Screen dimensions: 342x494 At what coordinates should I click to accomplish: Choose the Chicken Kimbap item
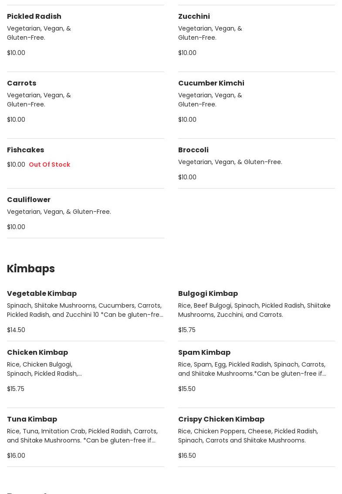tap(37, 353)
